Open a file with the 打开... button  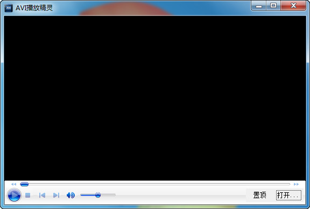tap(288, 195)
